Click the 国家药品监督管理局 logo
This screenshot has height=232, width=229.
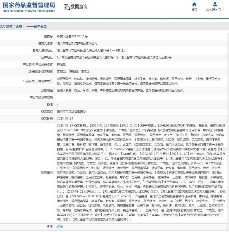click(29, 5)
